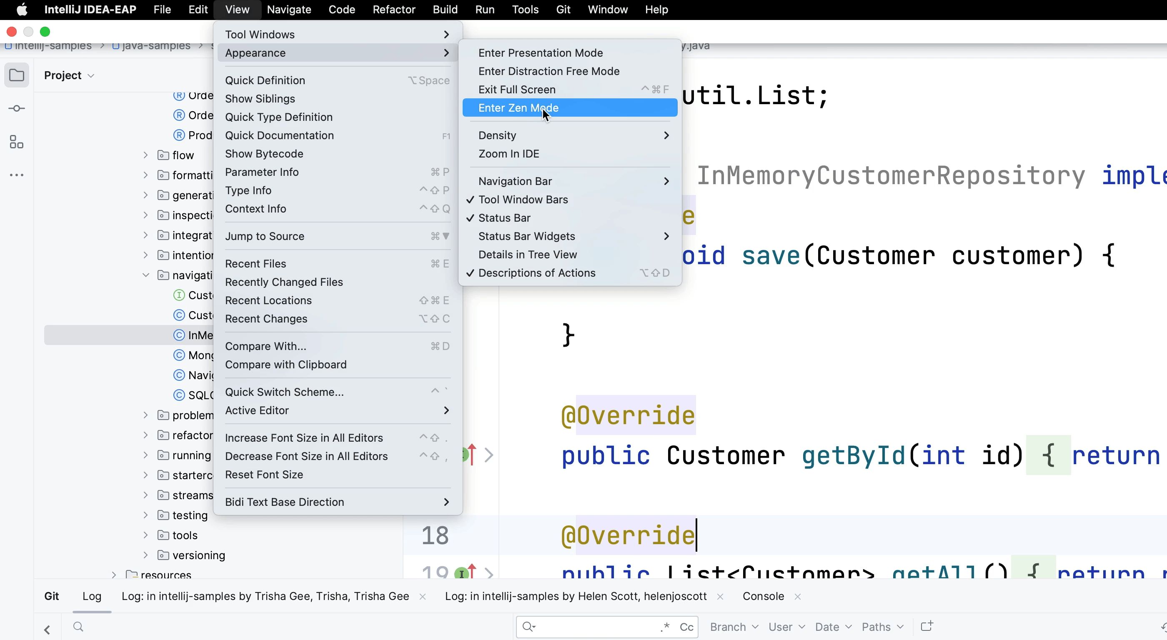Toggle Tool Window Bars option
The height and width of the screenshot is (640, 1167).
pyautogui.click(x=570, y=200)
